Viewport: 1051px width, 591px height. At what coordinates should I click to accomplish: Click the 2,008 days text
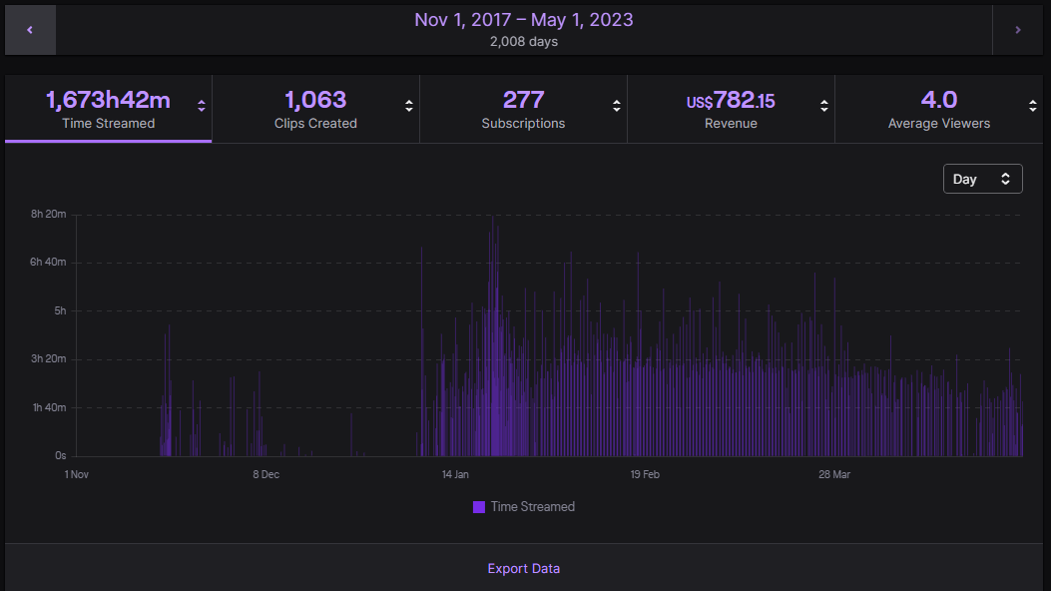523,42
